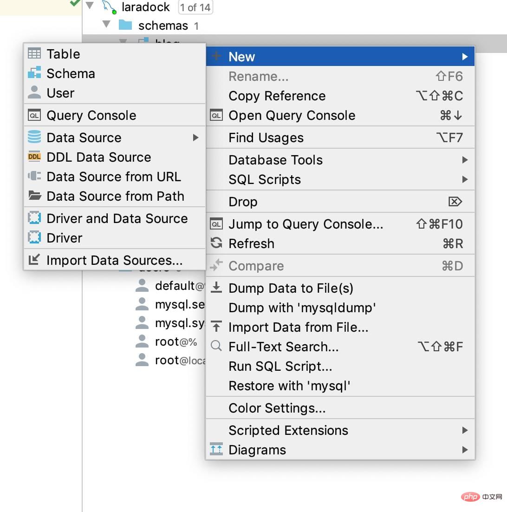Click the Drop delete-key shortcut icon

coord(455,202)
